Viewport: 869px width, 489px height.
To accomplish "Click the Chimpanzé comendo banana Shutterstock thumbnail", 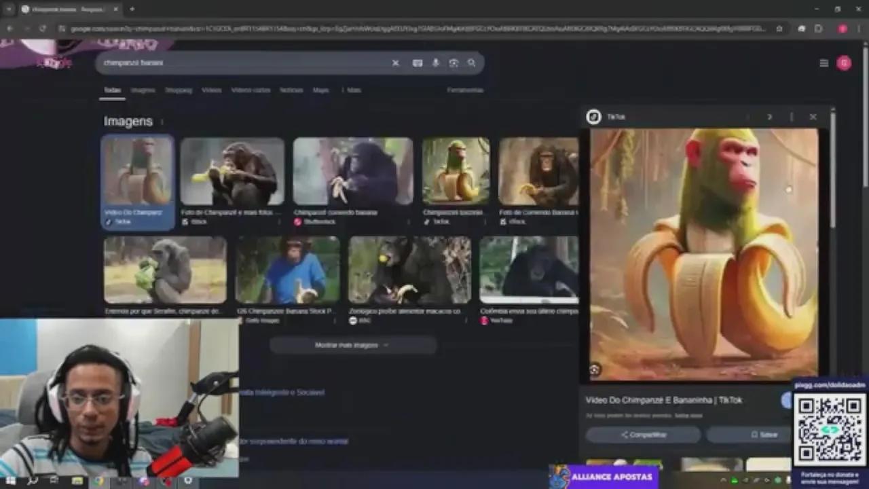I will [x=352, y=170].
